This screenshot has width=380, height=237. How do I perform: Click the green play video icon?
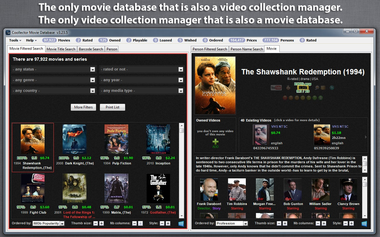(332, 87)
